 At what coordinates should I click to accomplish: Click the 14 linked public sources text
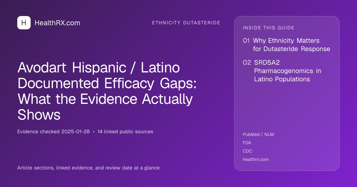tap(125, 131)
